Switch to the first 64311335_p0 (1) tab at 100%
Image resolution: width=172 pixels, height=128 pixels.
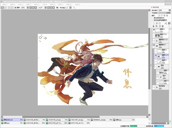click(57, 123)
